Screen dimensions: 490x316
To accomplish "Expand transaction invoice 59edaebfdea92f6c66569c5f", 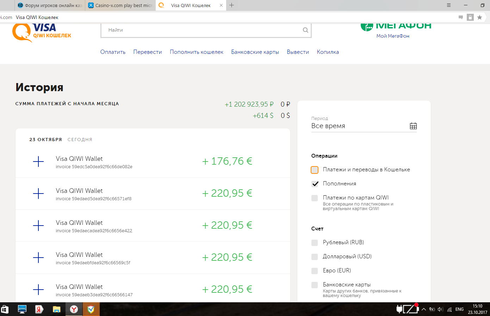I will (x=38, y=258).
